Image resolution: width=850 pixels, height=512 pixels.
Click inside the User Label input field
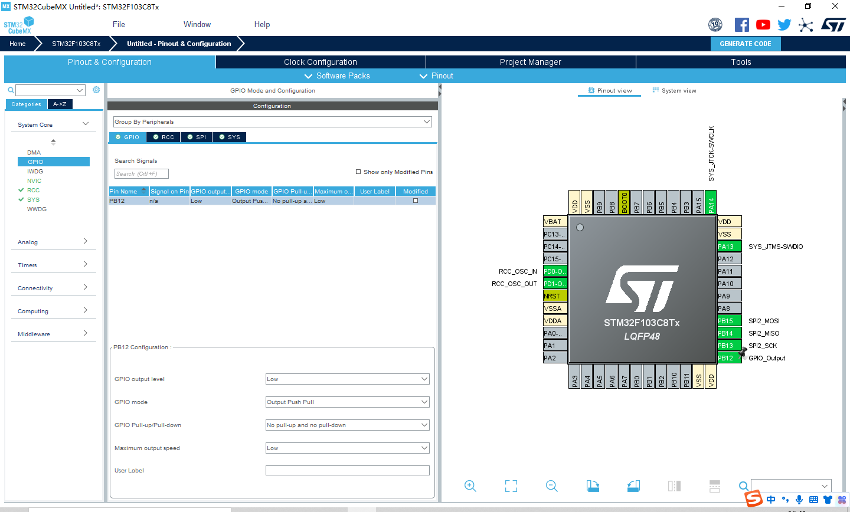point(347,470)
